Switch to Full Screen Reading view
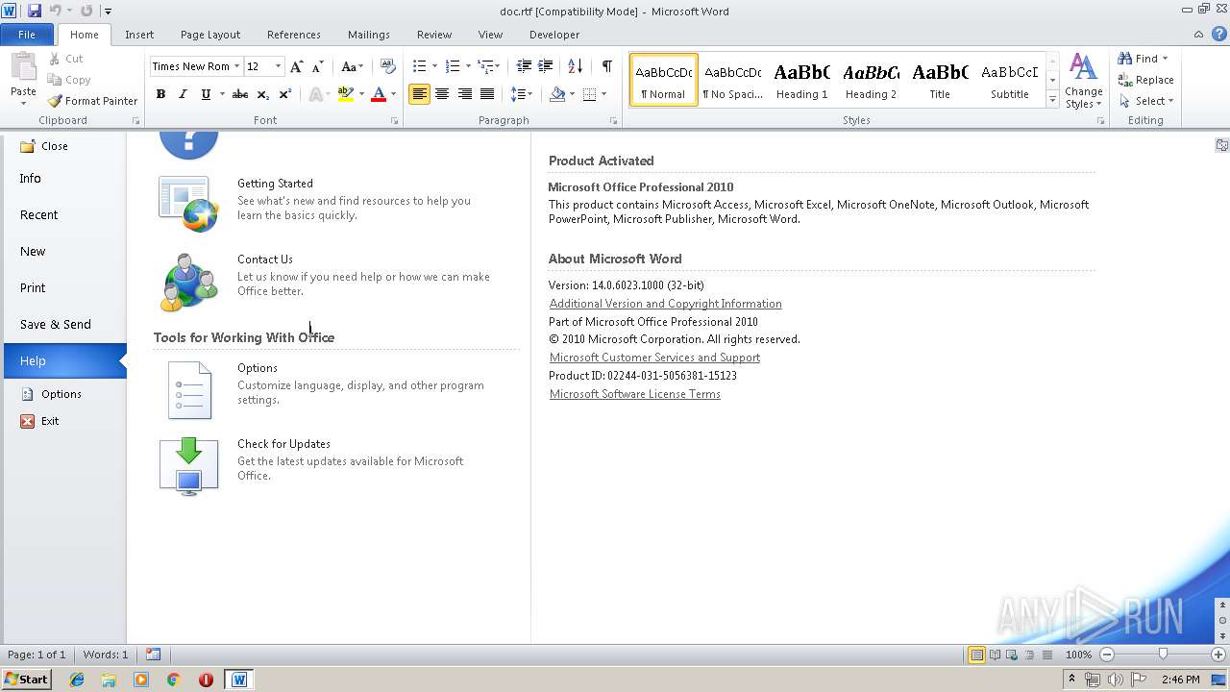The image size is (1230, 692). click(994, 655)
